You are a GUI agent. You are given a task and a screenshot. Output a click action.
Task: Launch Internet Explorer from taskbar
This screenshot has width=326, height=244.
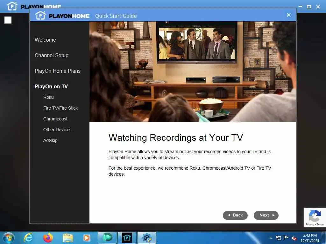(28, 238)
